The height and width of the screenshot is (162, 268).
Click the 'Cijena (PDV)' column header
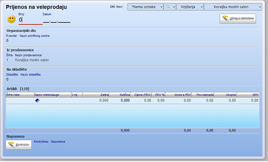tap(141, 95)
